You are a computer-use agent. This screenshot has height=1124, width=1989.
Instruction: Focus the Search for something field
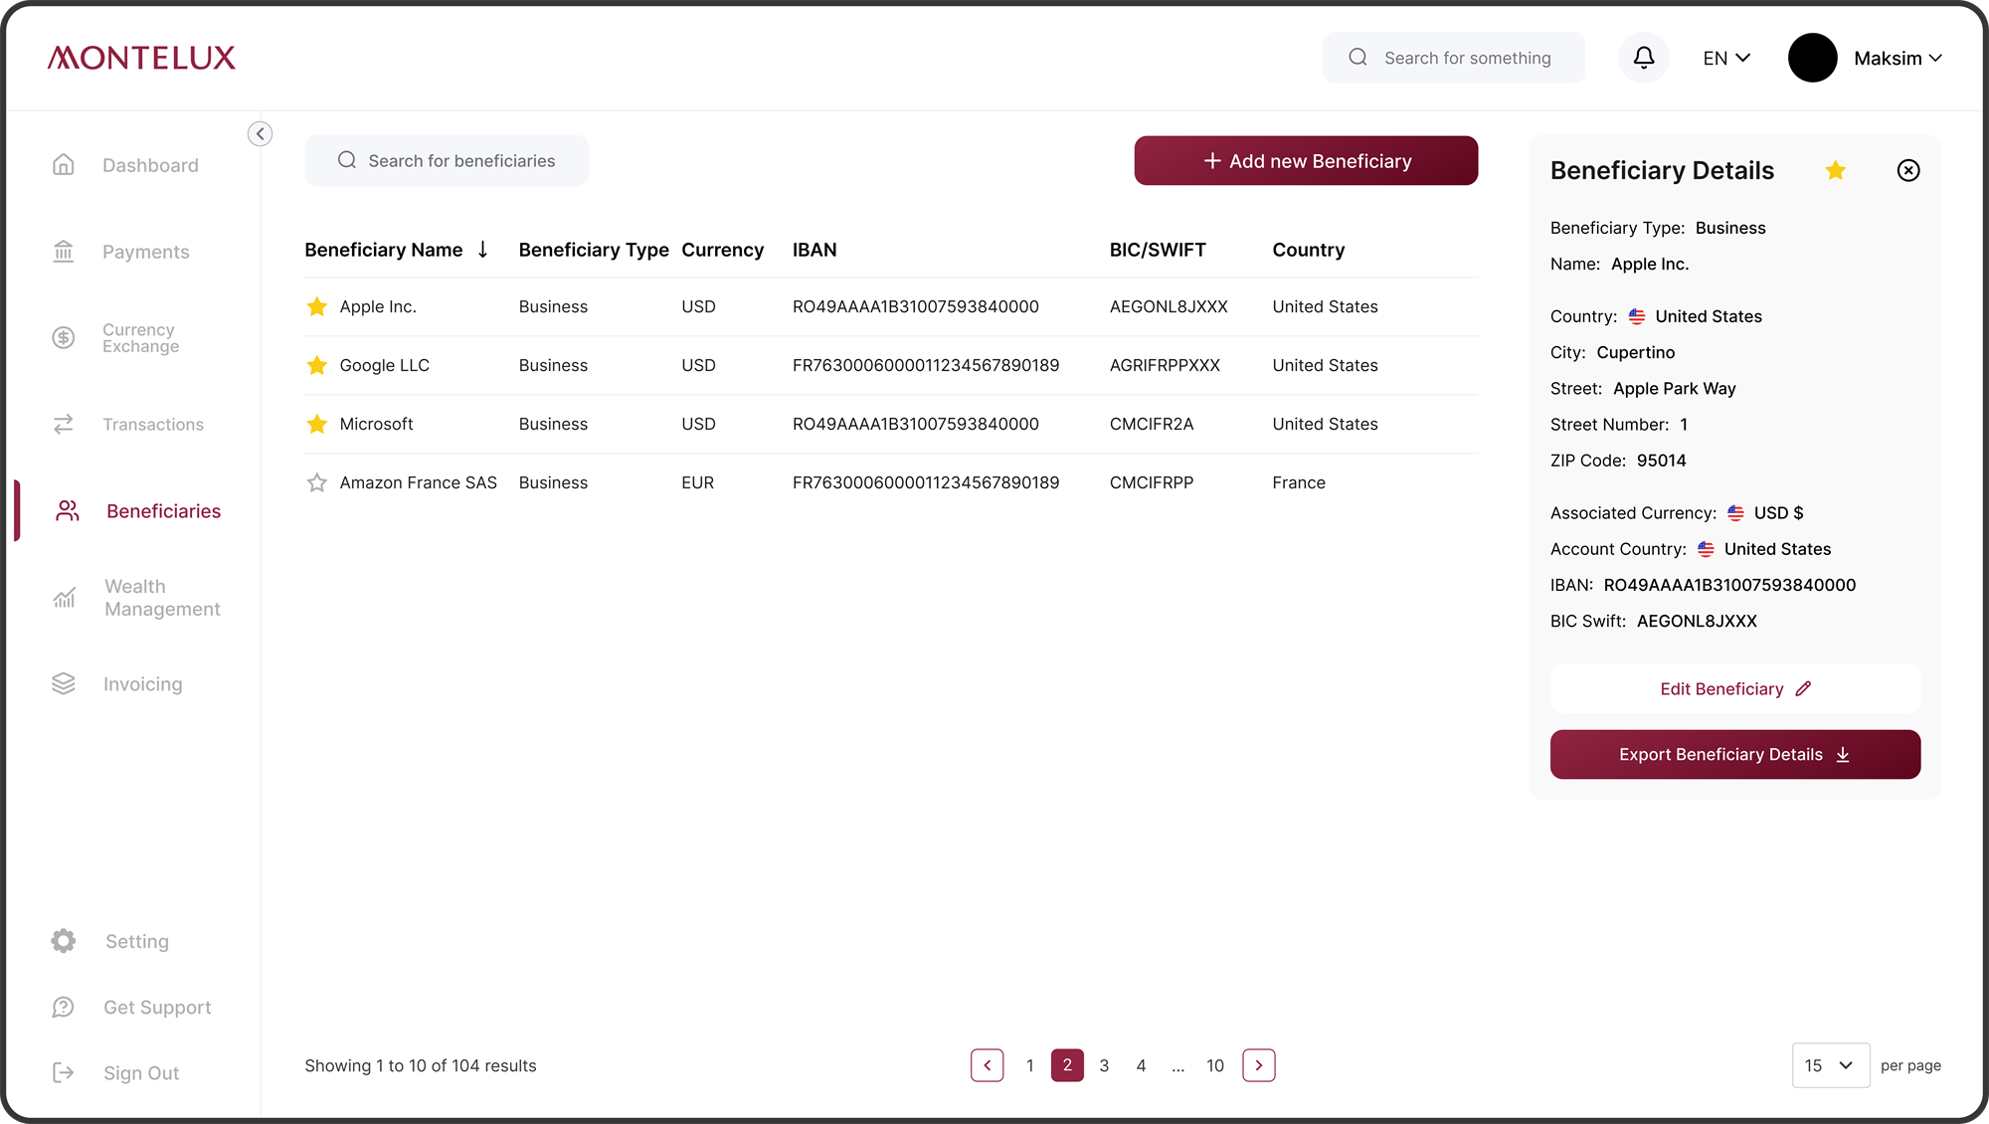1454,58
